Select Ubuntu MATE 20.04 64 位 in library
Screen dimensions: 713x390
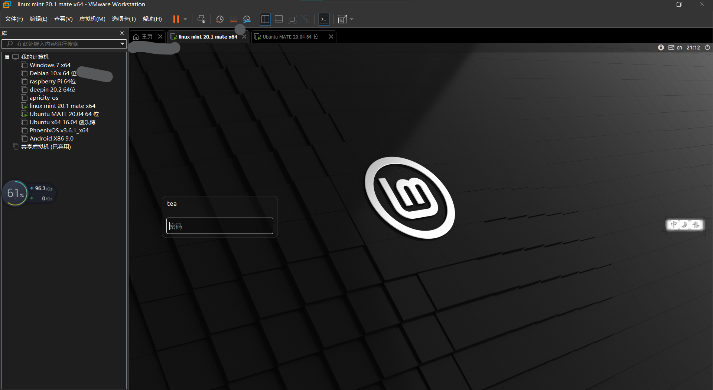64,114
